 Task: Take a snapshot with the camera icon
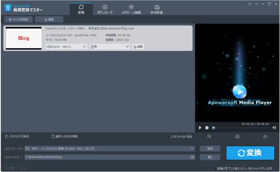pos(237,136)
